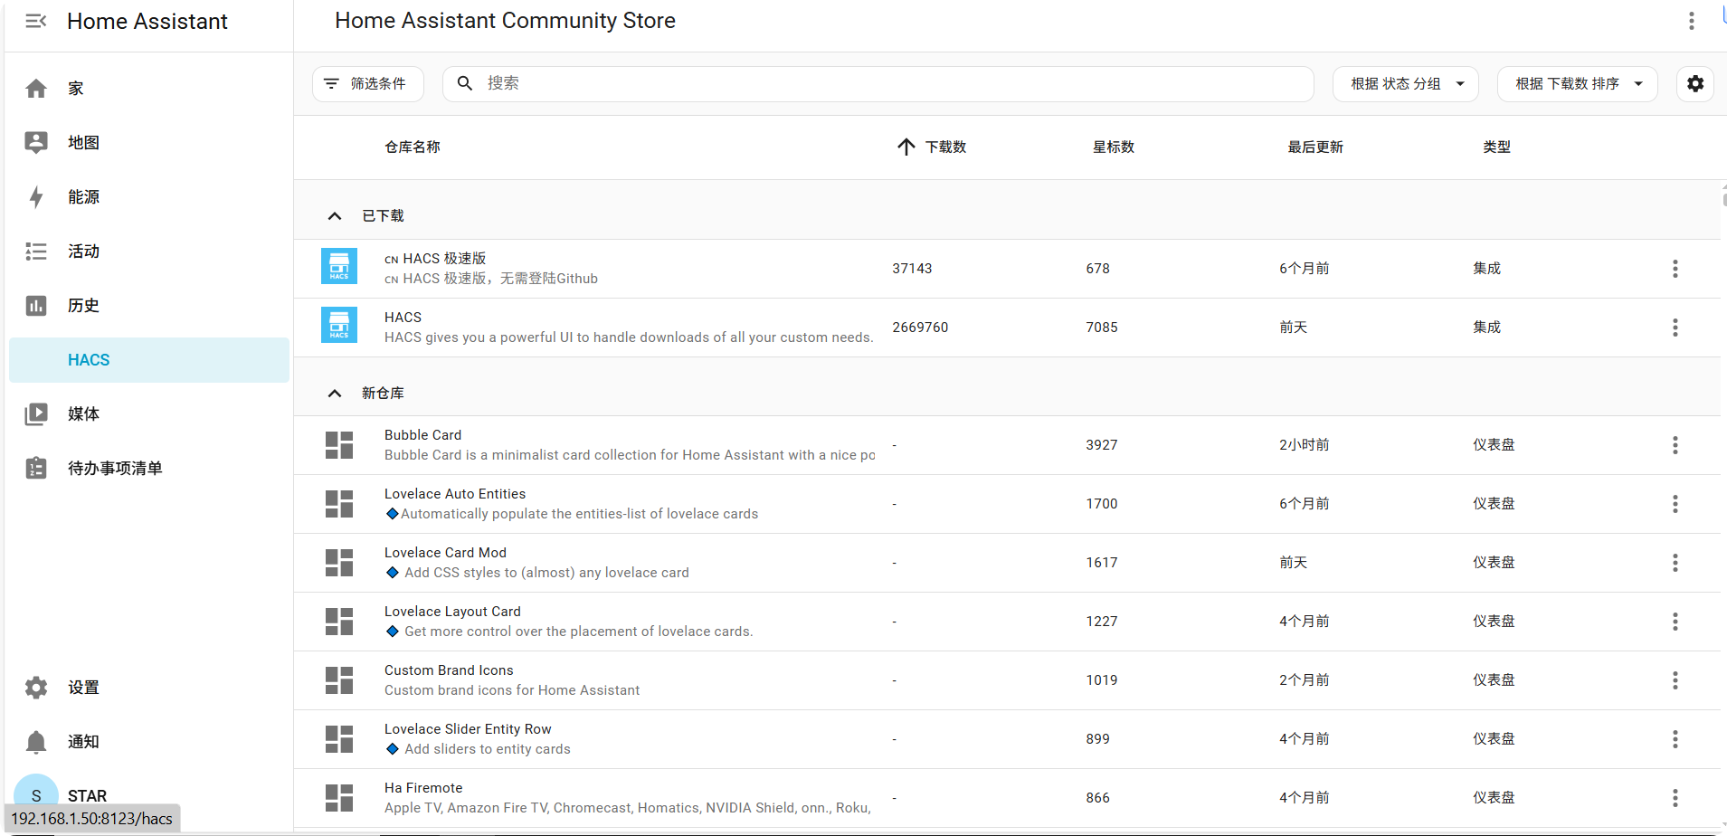This screenshot has width=1727, height=836.
Task: Open the Energy (能源) lightning icon
Action: (x=36, y=197)
